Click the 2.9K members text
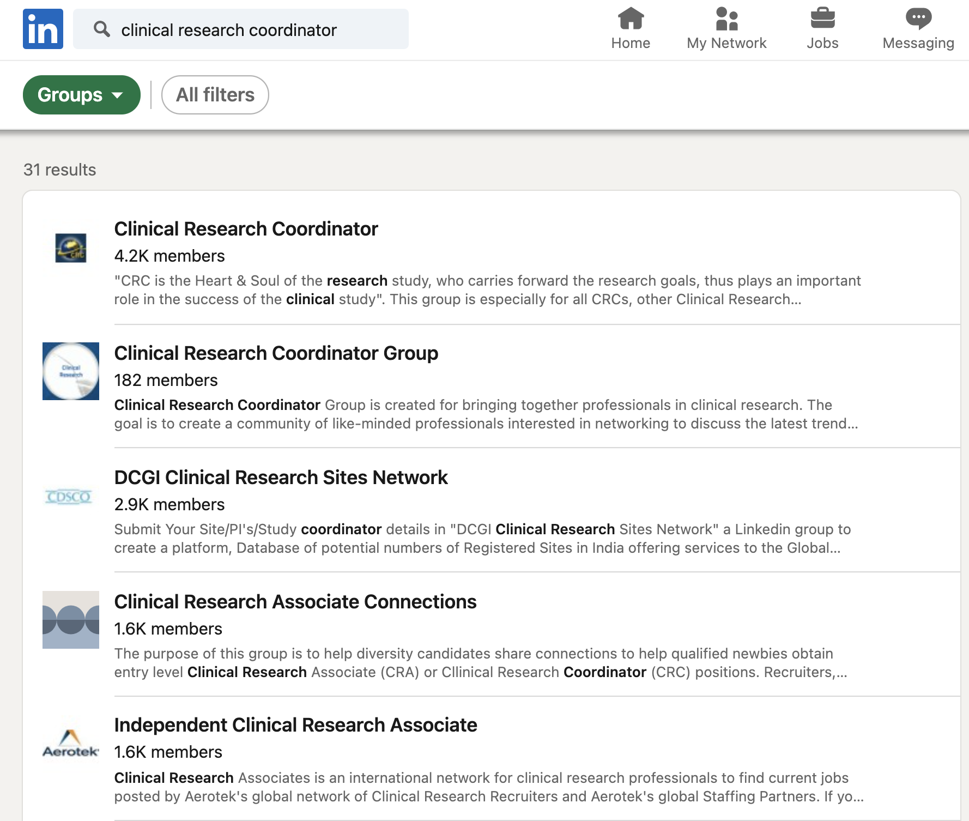 tap(169, 504)
